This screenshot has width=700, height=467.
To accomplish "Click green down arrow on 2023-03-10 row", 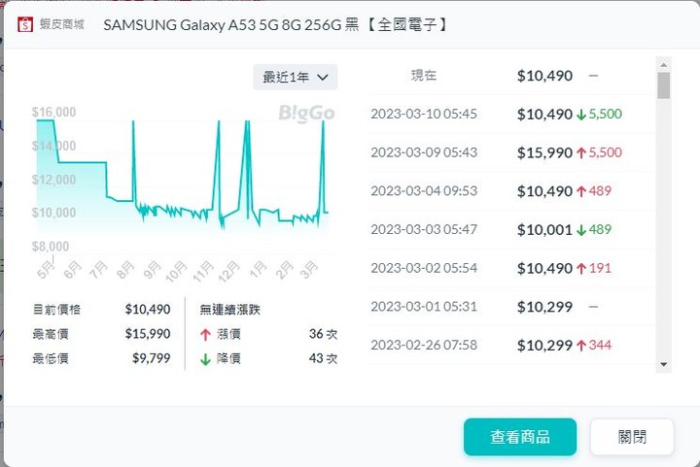I will [580, 115].
